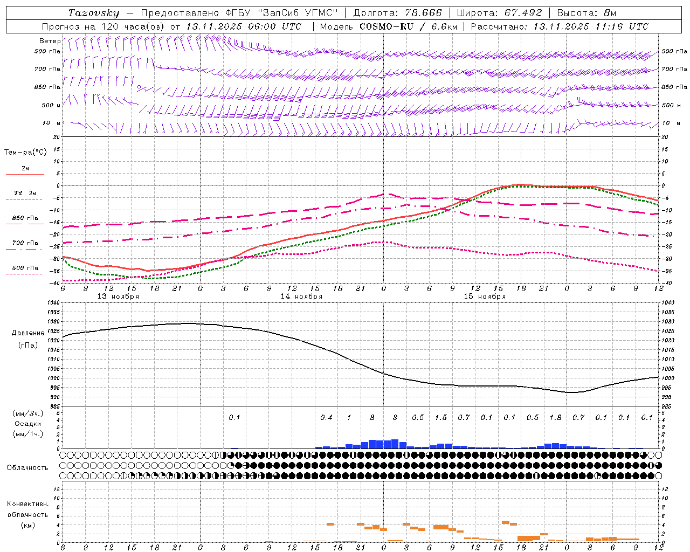Click the (км) unit label of convective cloudiness
The image size is (690, 552).
[27, 525]
